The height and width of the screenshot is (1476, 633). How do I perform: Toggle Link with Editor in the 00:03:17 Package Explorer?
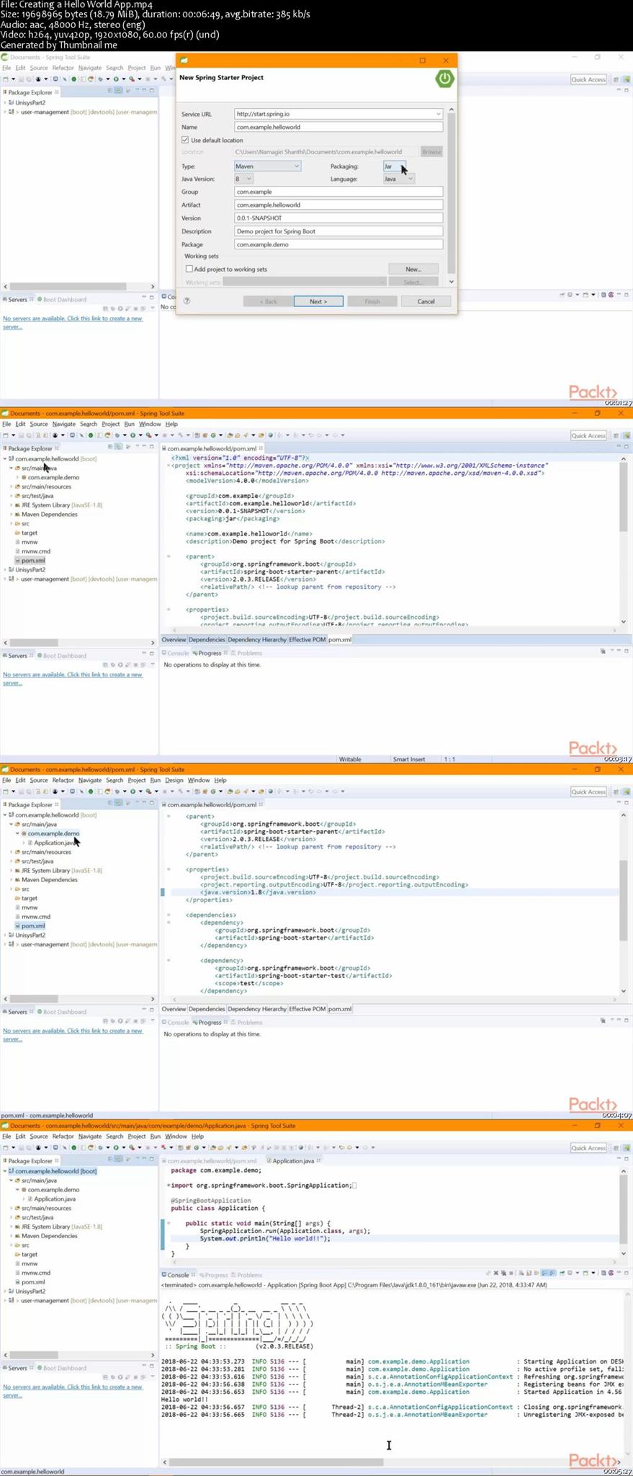coord(119,447)
